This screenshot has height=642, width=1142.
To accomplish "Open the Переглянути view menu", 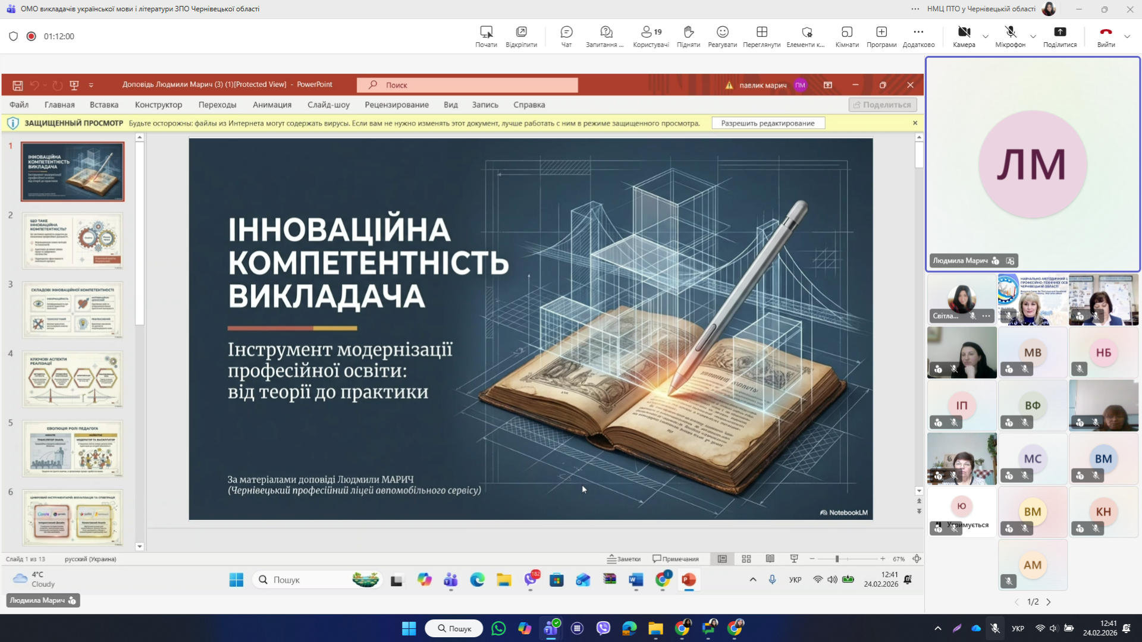I will (761, 36).
